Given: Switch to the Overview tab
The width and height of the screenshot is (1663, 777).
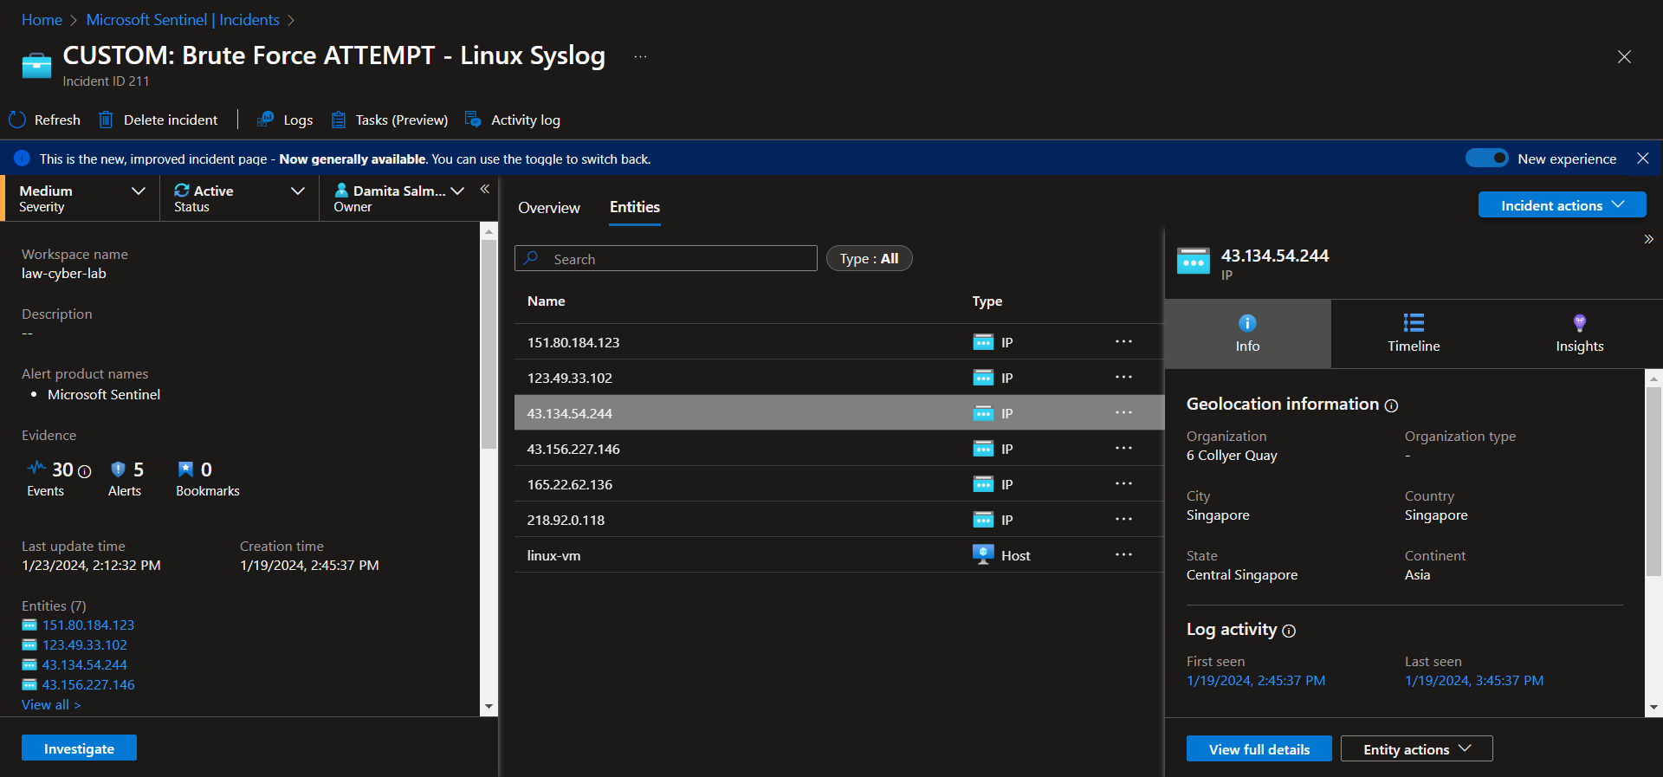Looking at the screenshot, I should [549, 208].
